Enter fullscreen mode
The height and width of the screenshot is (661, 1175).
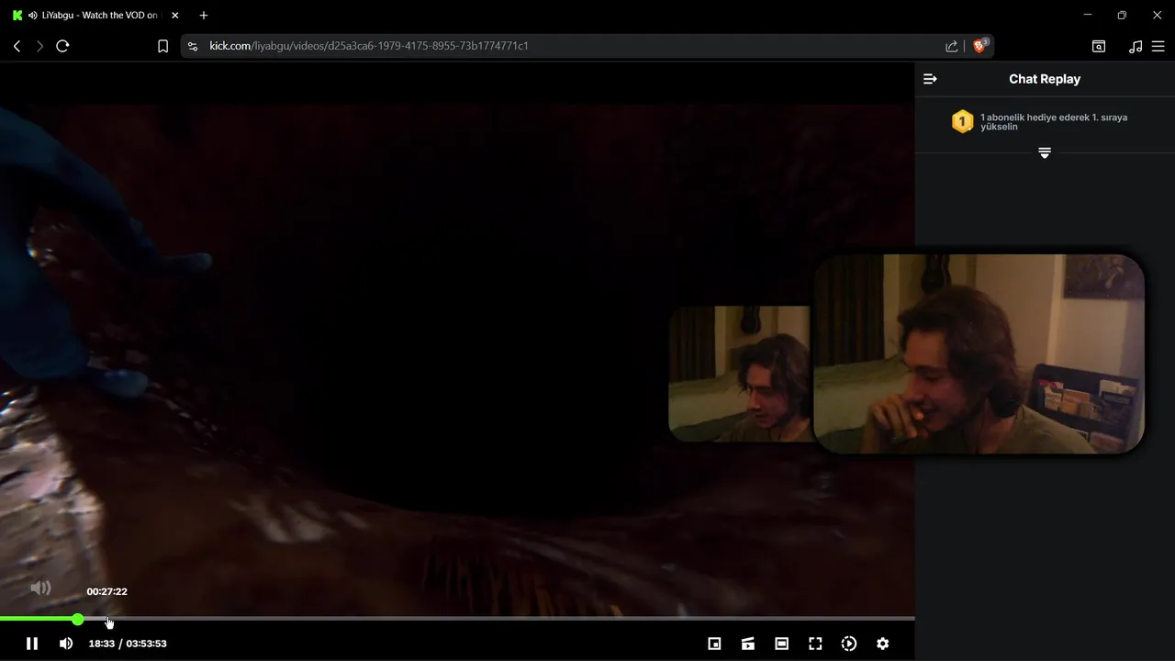[815, 644]
